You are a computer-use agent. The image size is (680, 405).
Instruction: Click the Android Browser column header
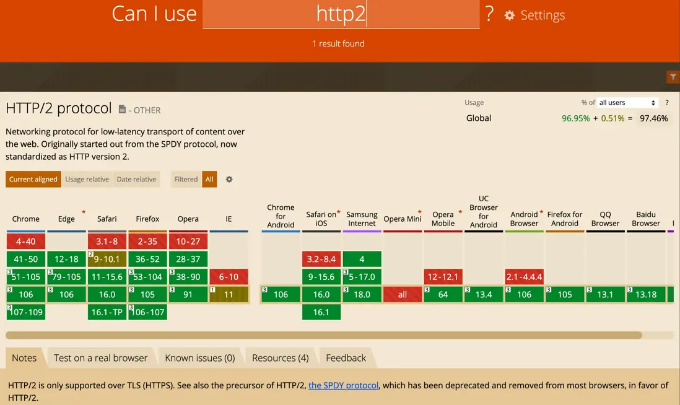524,219
